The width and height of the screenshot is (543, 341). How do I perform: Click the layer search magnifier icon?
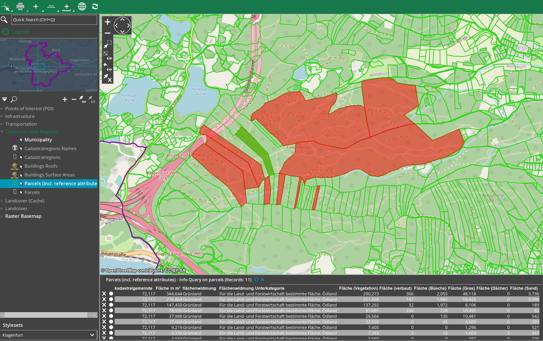point(14,99)
